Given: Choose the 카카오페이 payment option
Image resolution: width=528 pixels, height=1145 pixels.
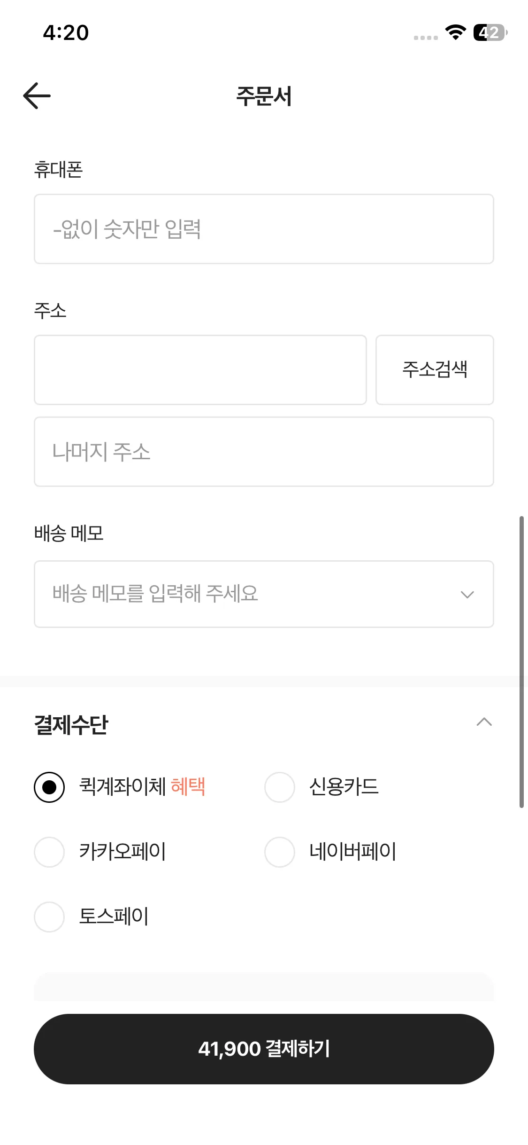Looking at the screenshot, I should point(49,852).
